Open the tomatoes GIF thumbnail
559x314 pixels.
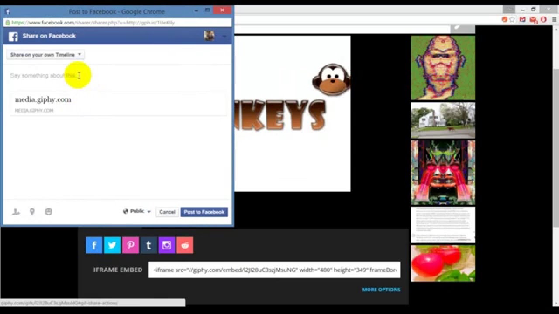(443, 263)
